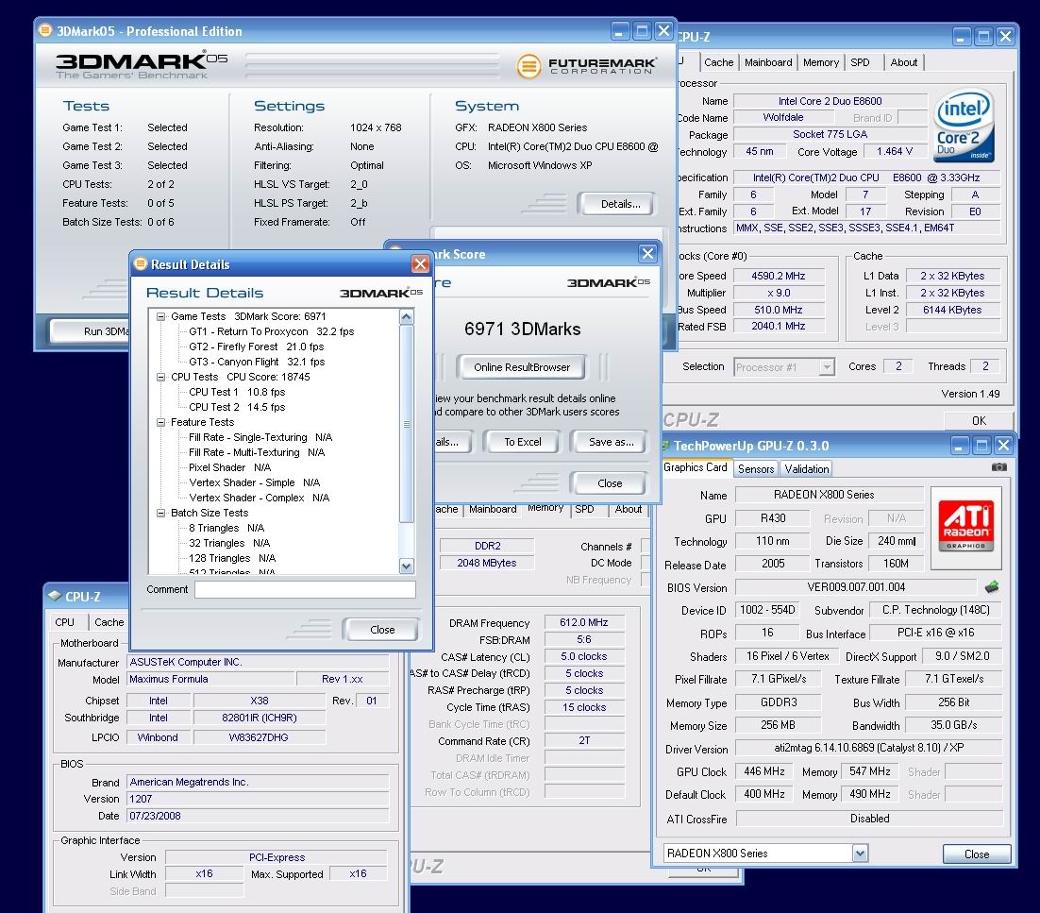Click the Futuremark Corporation logo
This screenshot has width=1040, height=913.
coord(587,66)
